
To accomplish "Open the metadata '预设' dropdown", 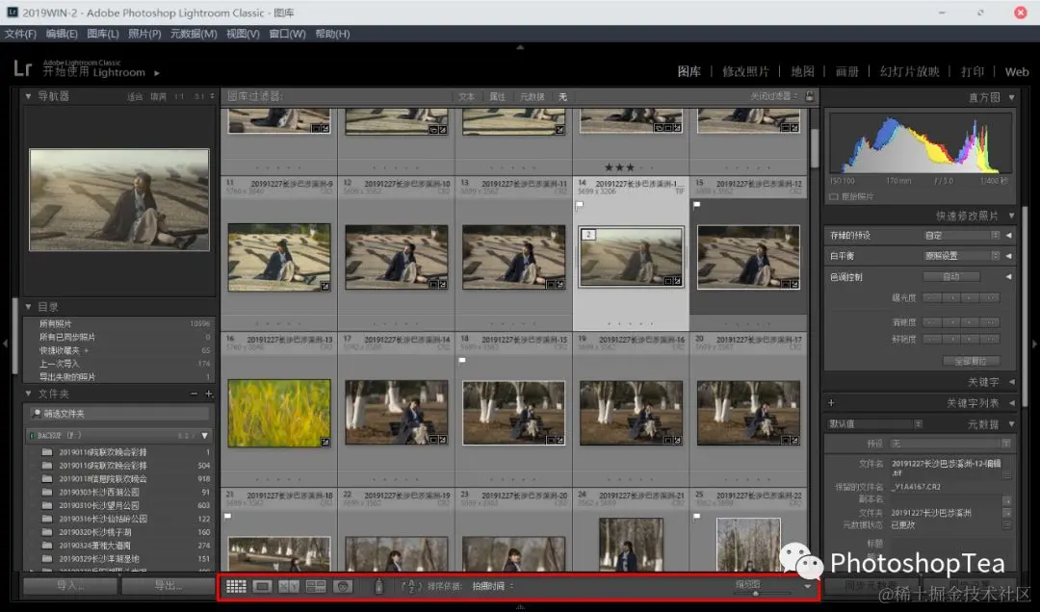I will 949,444.
